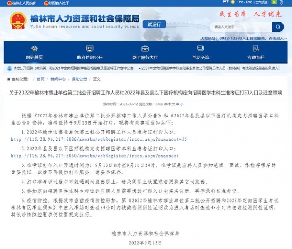Click the sun weather icon
292x249 pixels.
(x=233, y=2)
